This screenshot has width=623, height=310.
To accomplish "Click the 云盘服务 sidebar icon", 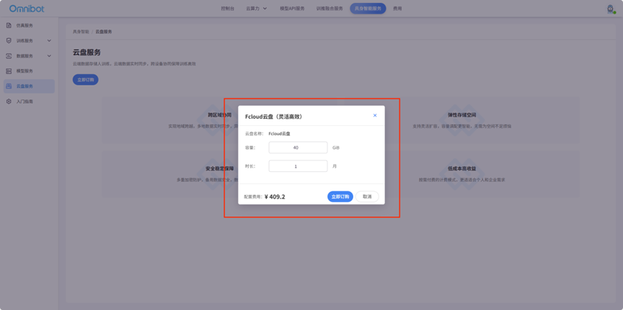I will coord(9,86).
